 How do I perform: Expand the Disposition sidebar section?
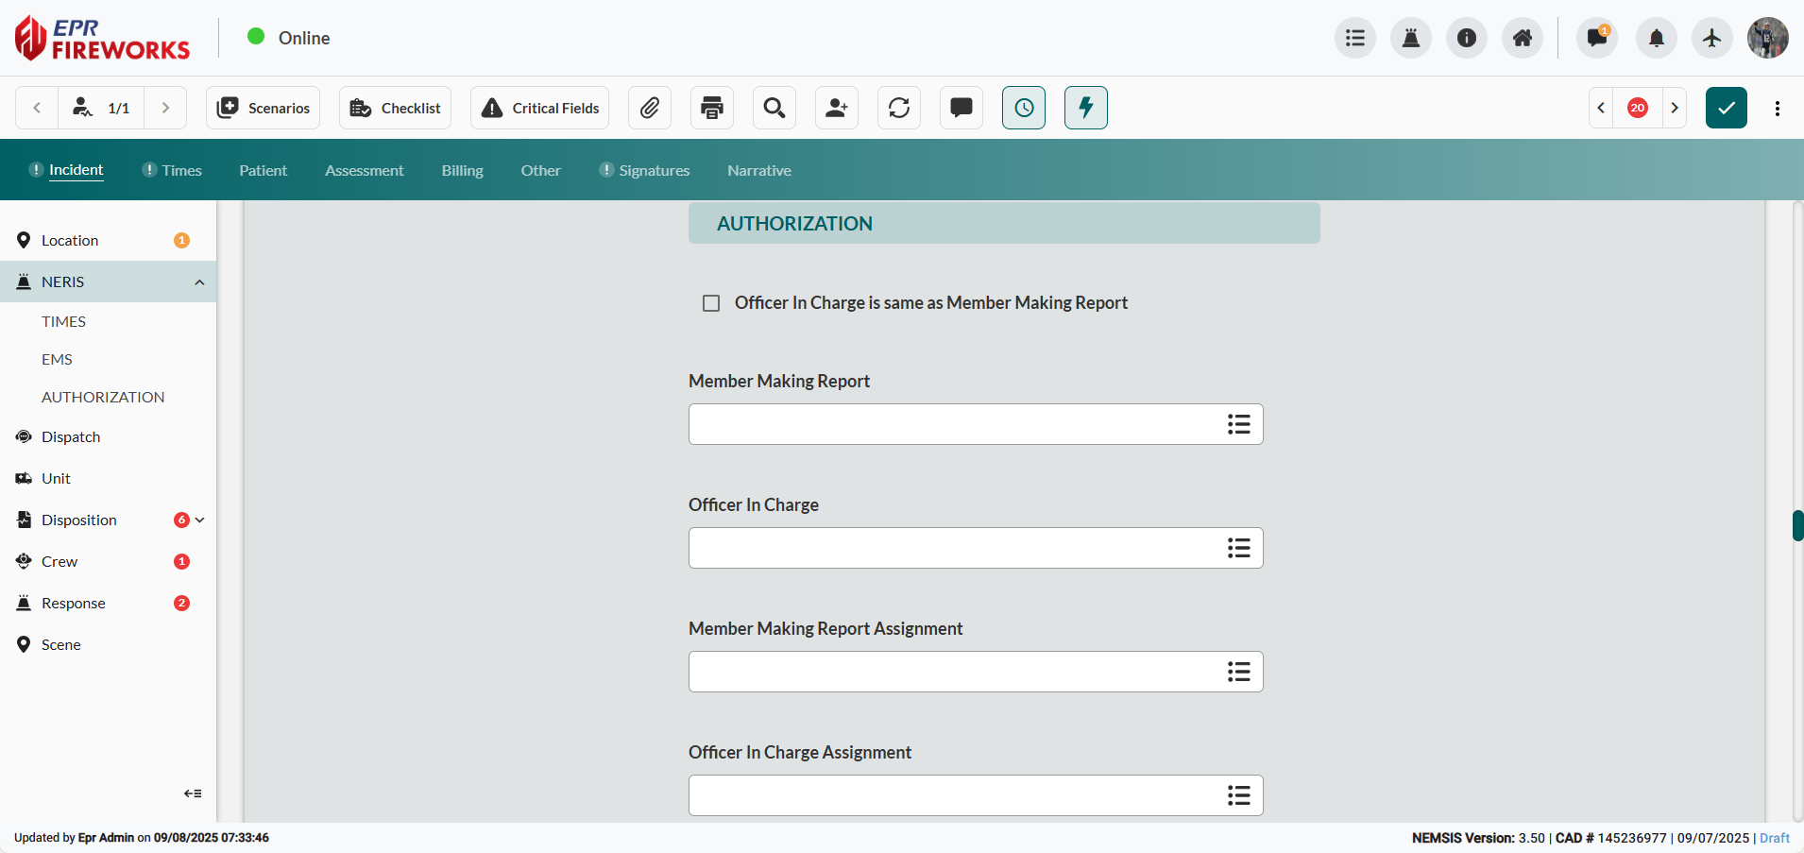(200, 520)
